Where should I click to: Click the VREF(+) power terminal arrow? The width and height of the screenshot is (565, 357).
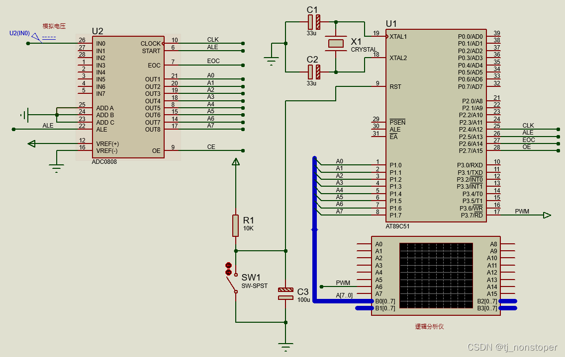32,143
